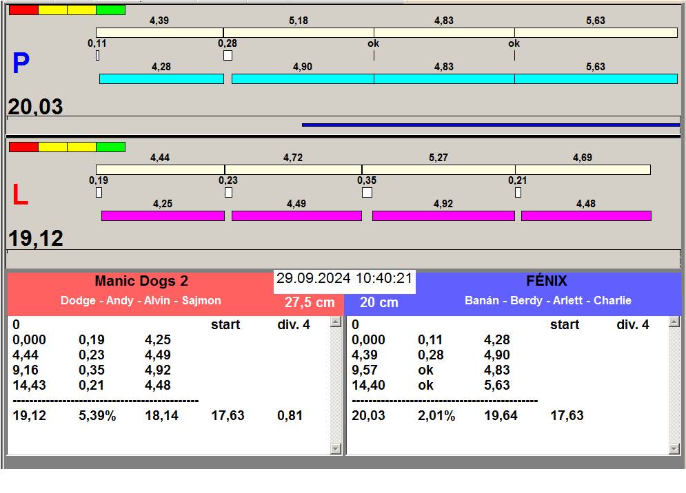Select the white marker box under 0,19

(x=99, y=193)
